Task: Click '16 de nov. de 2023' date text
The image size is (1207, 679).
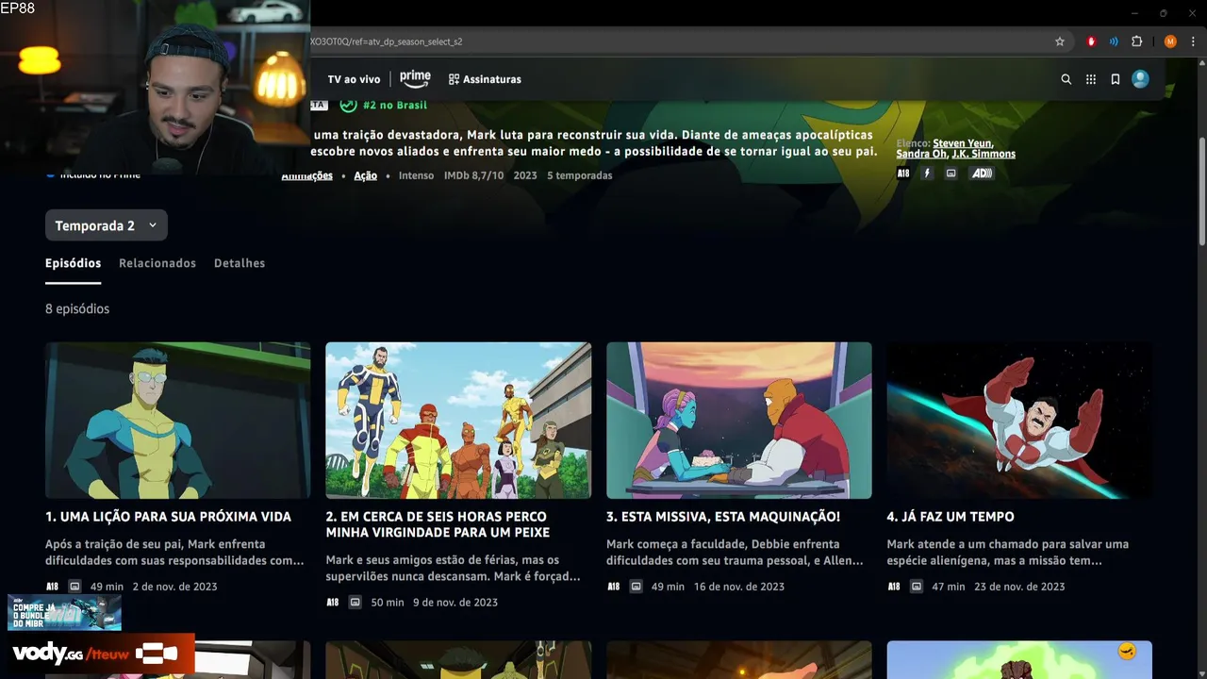Action: tap(739, 587)
